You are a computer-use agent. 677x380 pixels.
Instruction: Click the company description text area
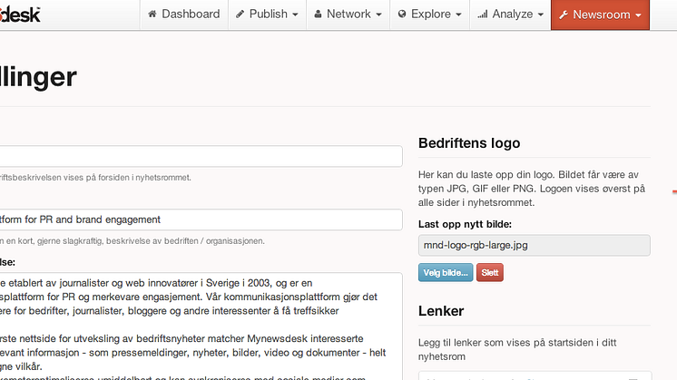pyautogui.click(x=201, y=326)
